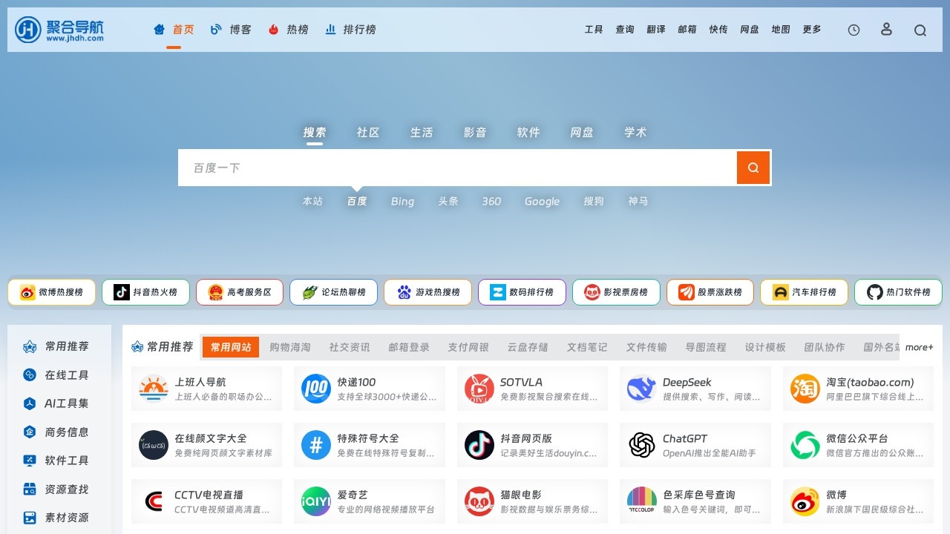Open the DeepSeek whale icon
The height and width of the screenshot is (534, 950).
click(642, 389)
